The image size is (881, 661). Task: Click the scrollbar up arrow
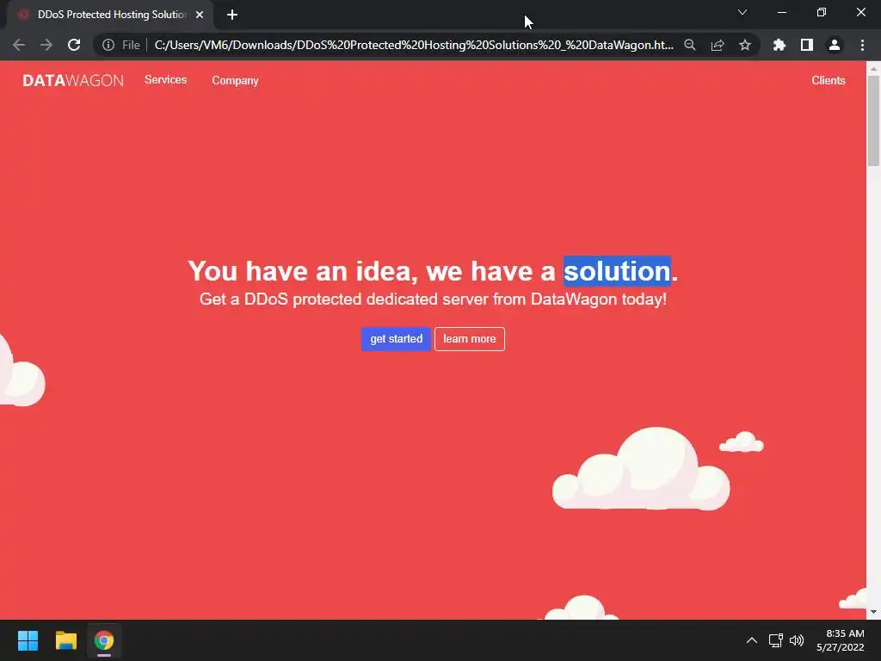click(x=873, y=68)
